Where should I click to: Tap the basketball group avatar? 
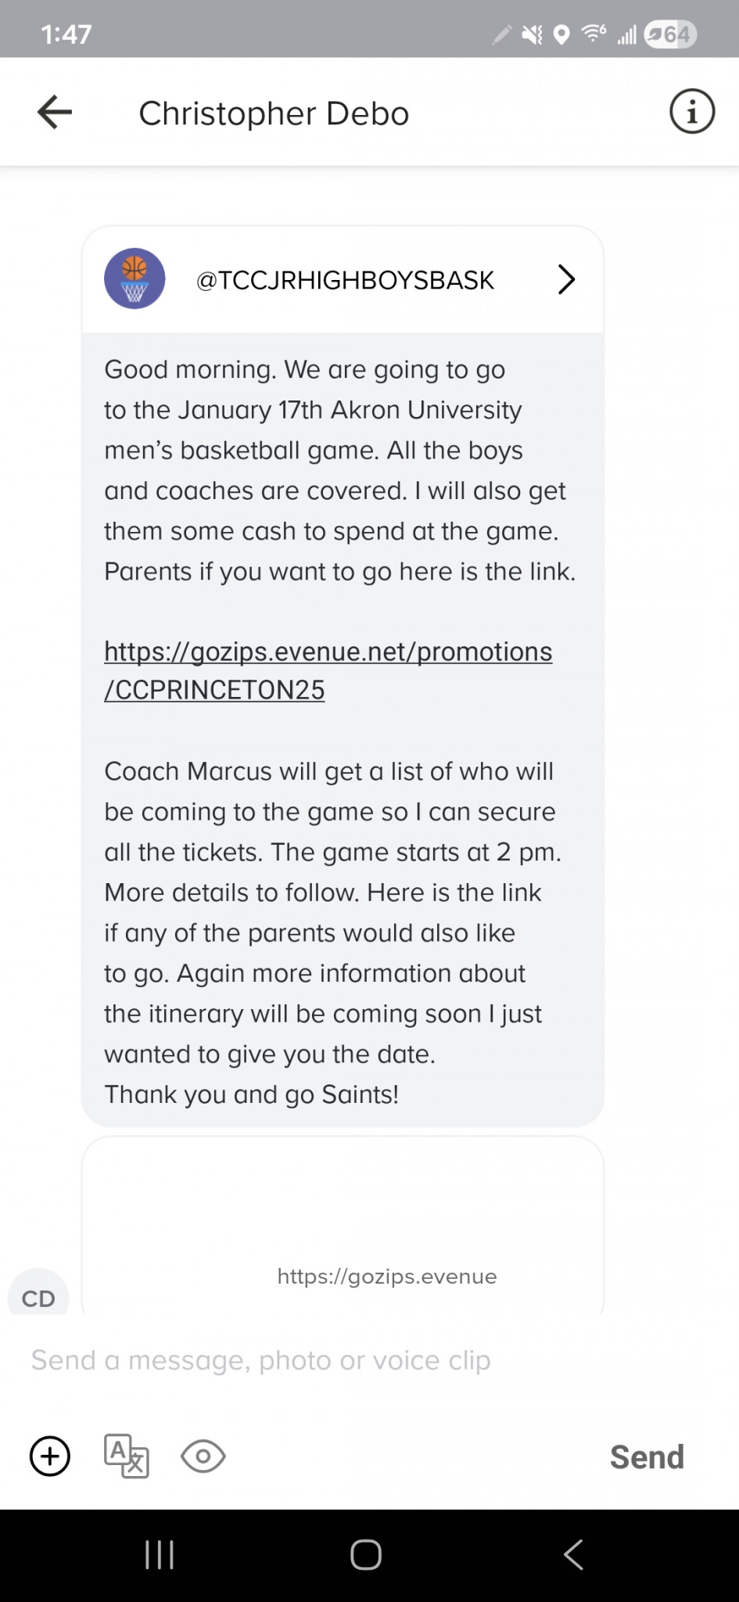coord(135,279)
